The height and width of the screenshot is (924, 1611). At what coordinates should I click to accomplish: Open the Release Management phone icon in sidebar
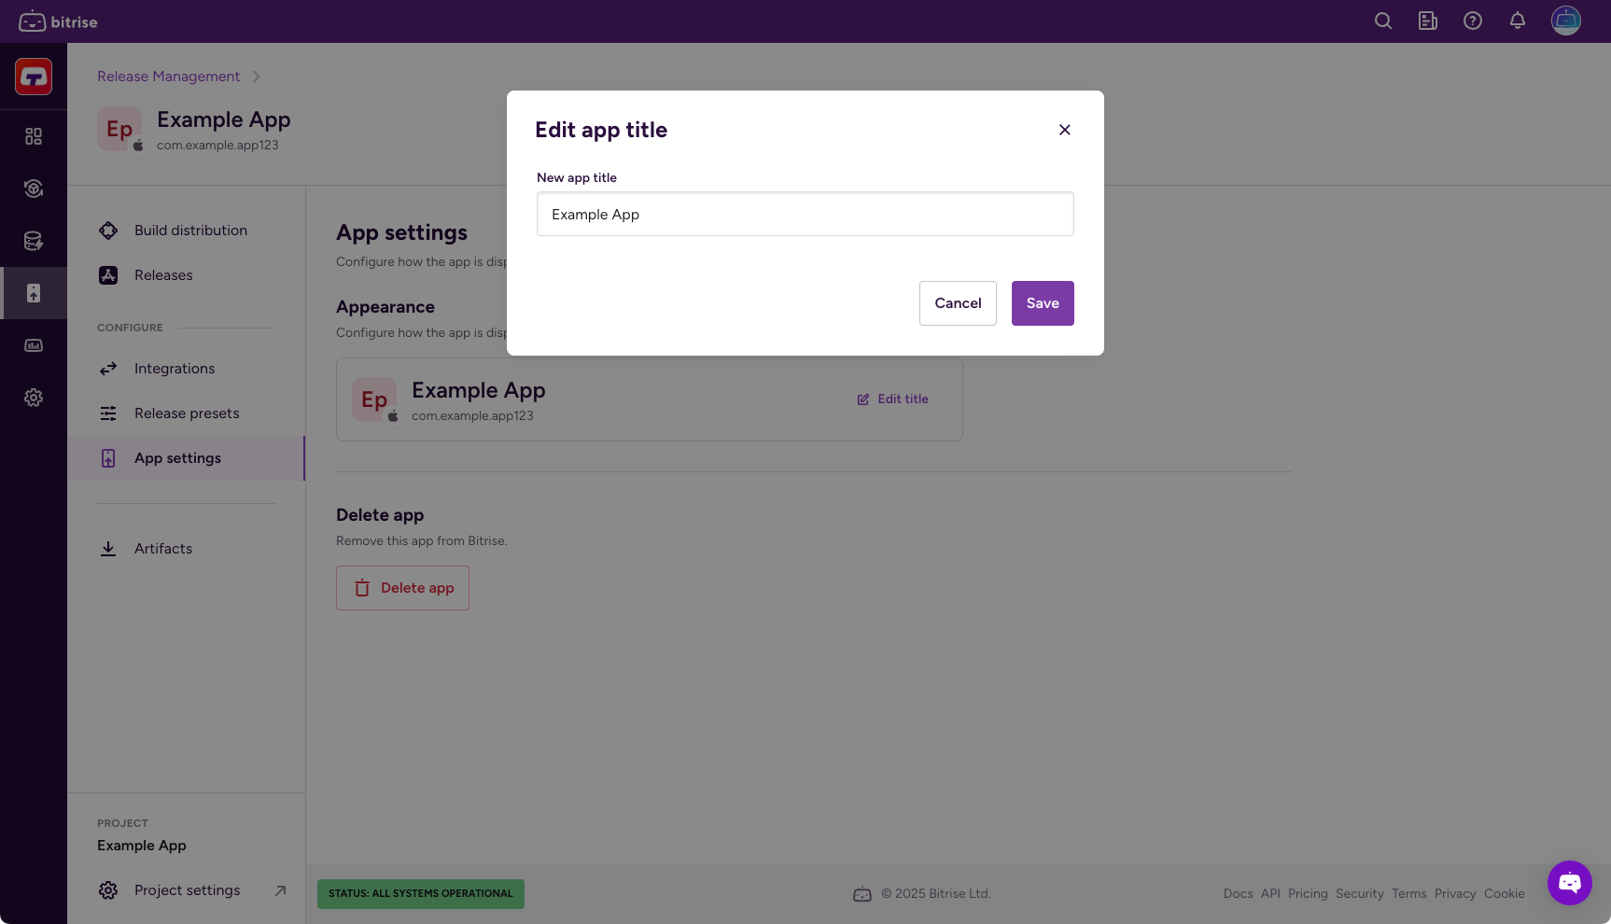[x=34, y=293]
